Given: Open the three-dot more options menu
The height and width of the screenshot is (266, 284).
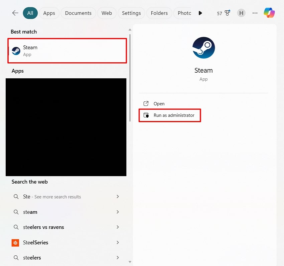Looking at the screenshot, I should (255, 13).
